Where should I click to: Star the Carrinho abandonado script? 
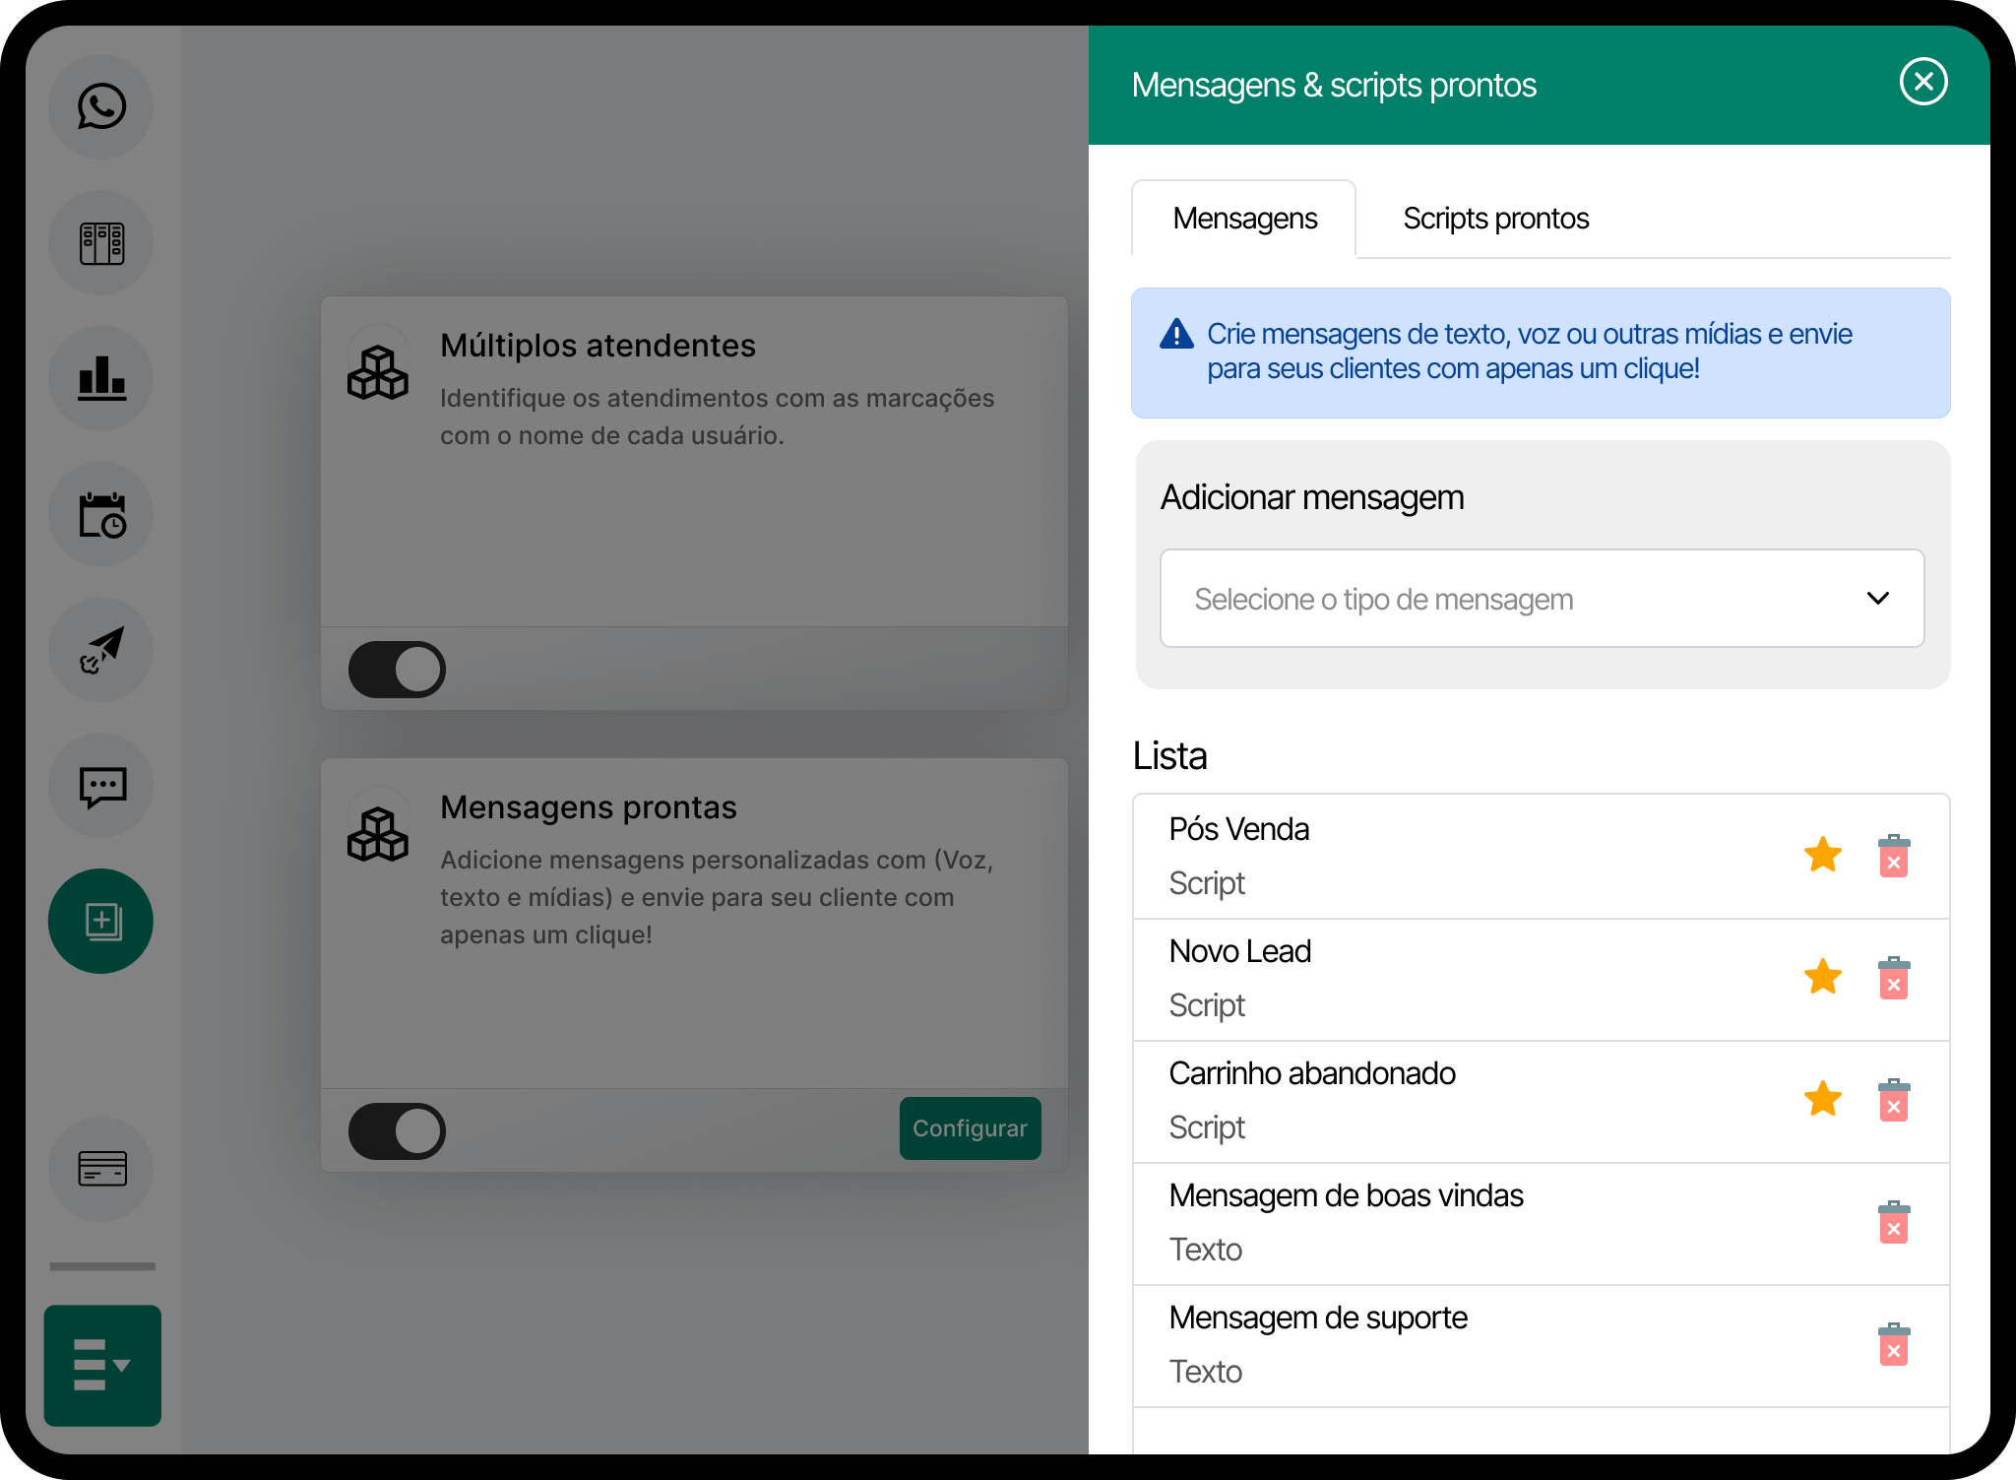(x=1822, y=1101)
